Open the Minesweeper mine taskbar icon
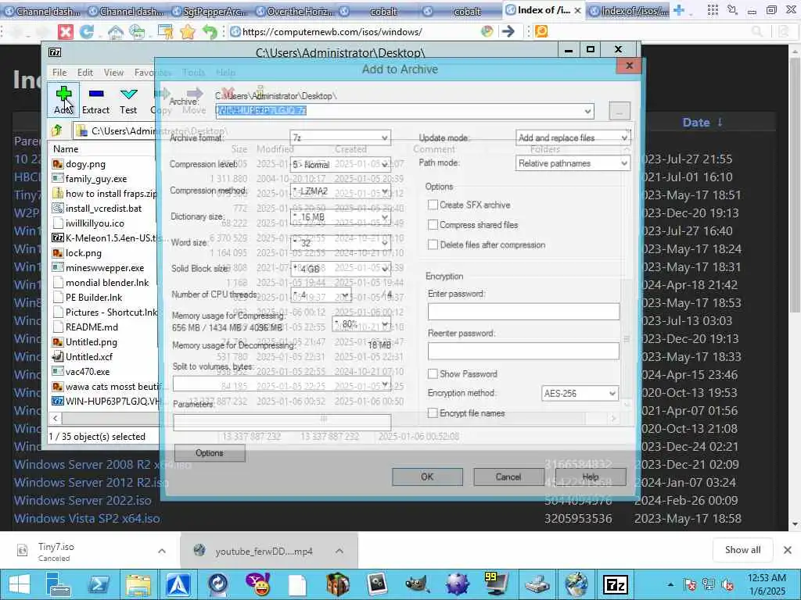This screenshot has height=600, width=801. click(457, 584)
